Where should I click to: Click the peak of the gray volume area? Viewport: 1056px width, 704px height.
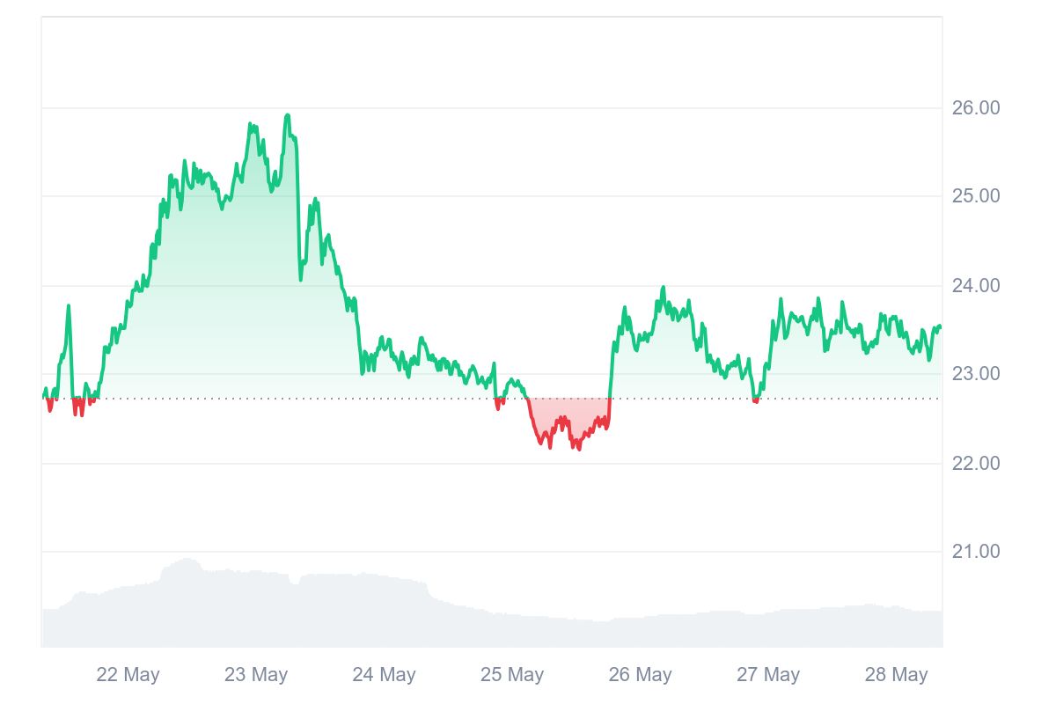[x=187, y=560]
